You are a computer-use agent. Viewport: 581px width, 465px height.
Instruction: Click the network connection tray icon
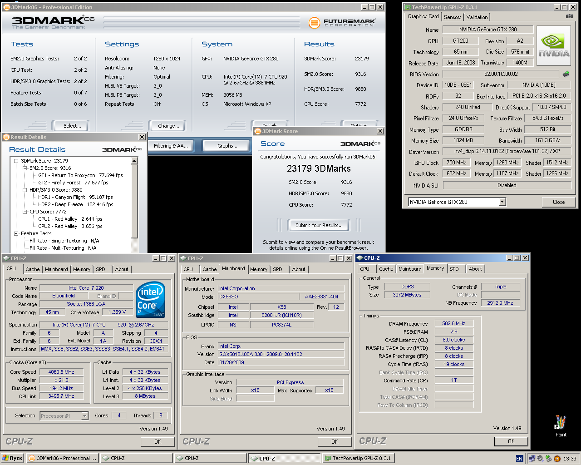pos(532,459)
